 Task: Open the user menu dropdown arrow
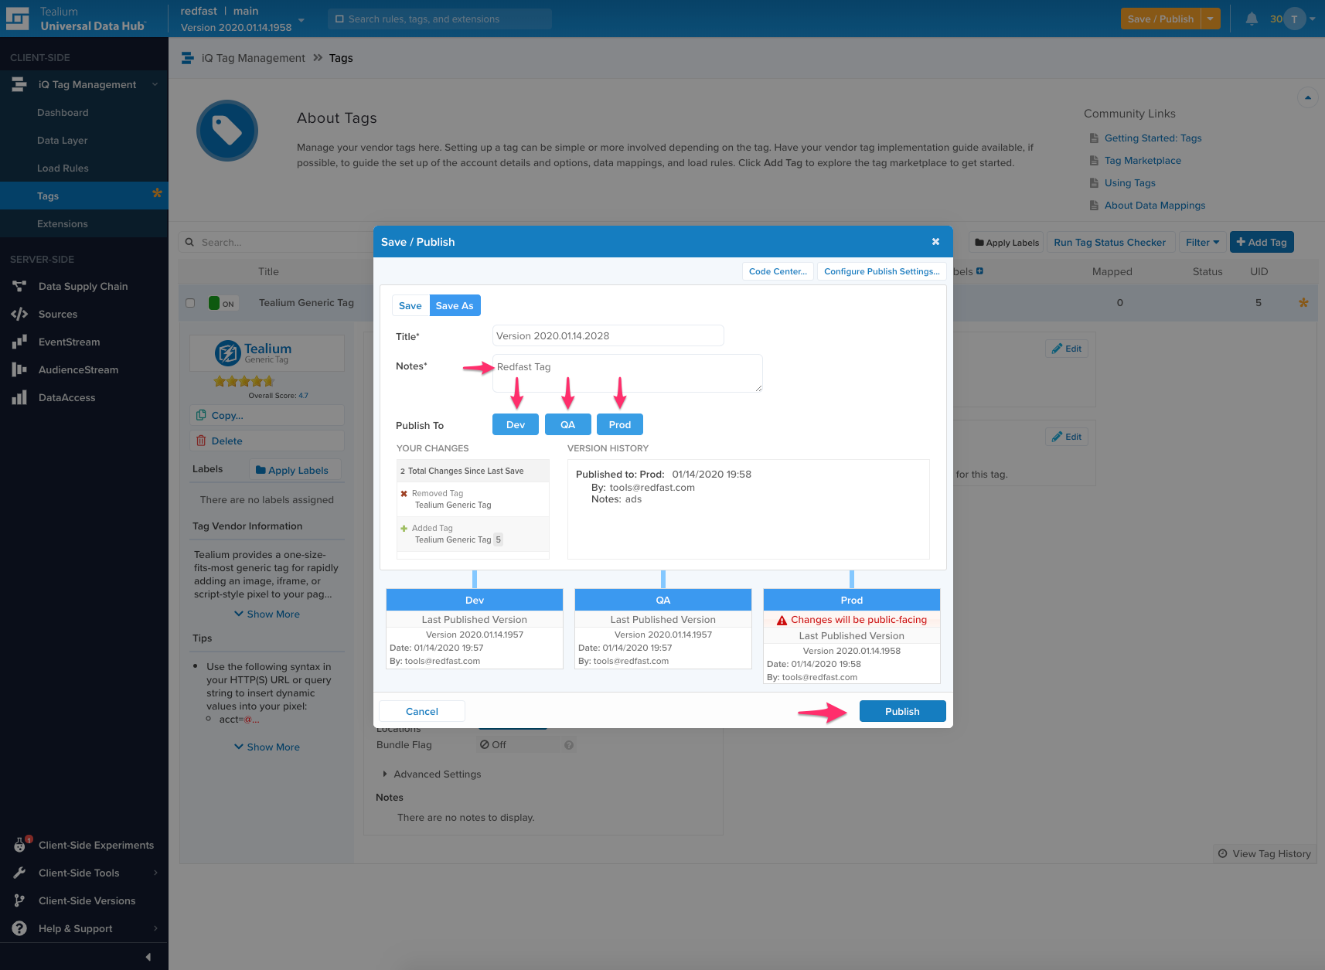[x=1312, y=19]
